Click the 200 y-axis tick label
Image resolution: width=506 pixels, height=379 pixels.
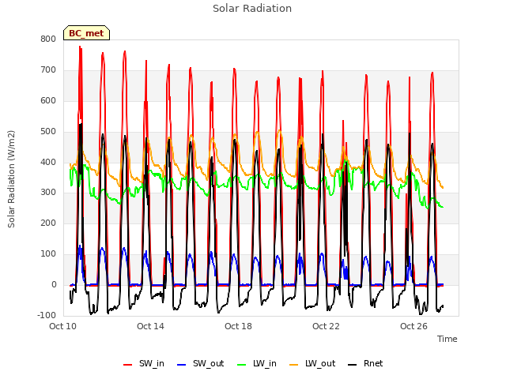[48, 223]
